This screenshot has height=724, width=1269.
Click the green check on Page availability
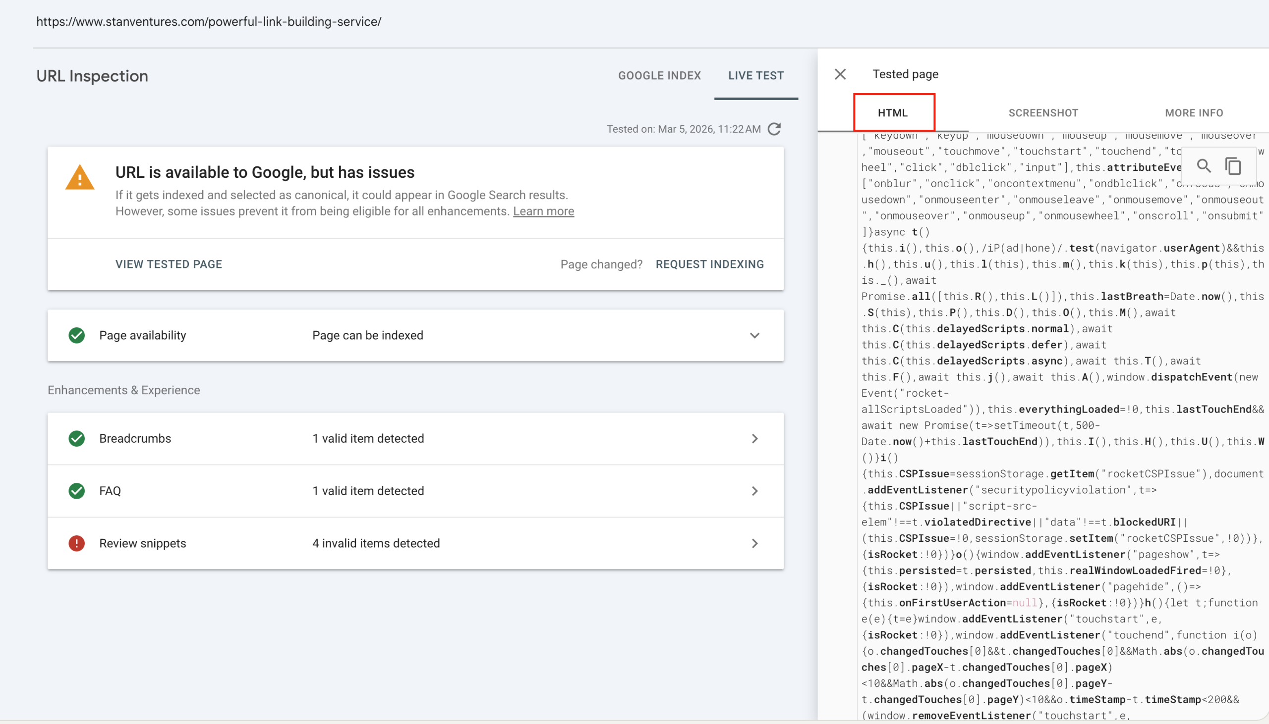(76, 335)
